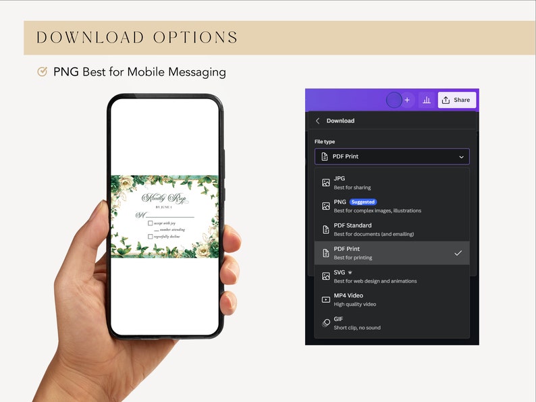Click the PDF Standard document icon

coord(326,229)
